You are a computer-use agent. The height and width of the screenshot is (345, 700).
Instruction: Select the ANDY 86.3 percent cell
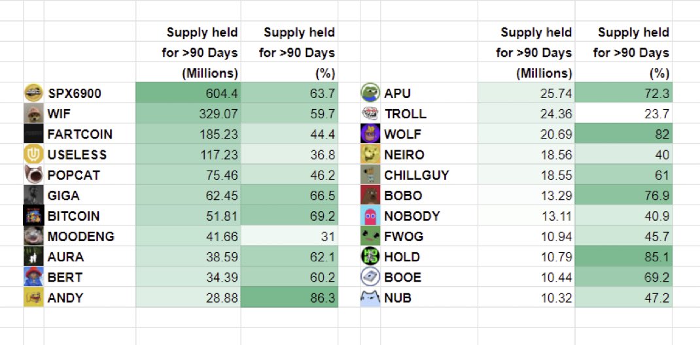(x=289, y=298)
